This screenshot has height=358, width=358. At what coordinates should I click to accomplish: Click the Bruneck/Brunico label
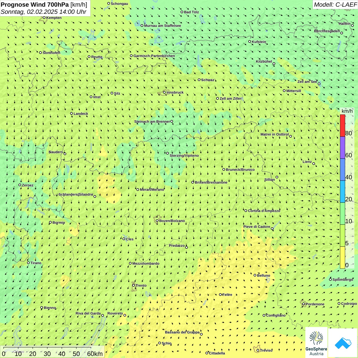click(x=240, y=170)
